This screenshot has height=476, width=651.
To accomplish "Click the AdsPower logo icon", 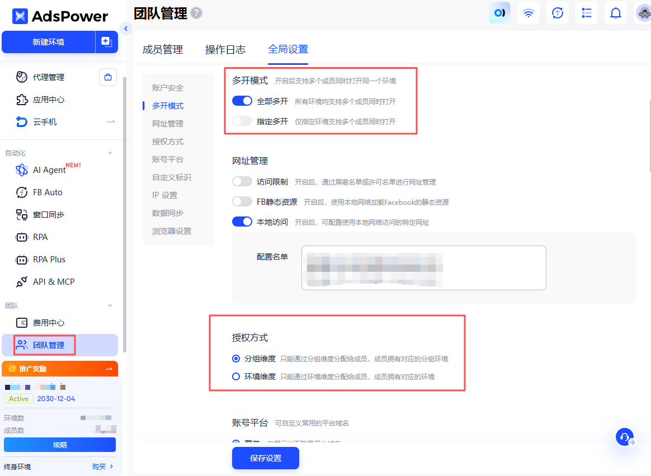I will pyautogui.click(x=20, y=16).
